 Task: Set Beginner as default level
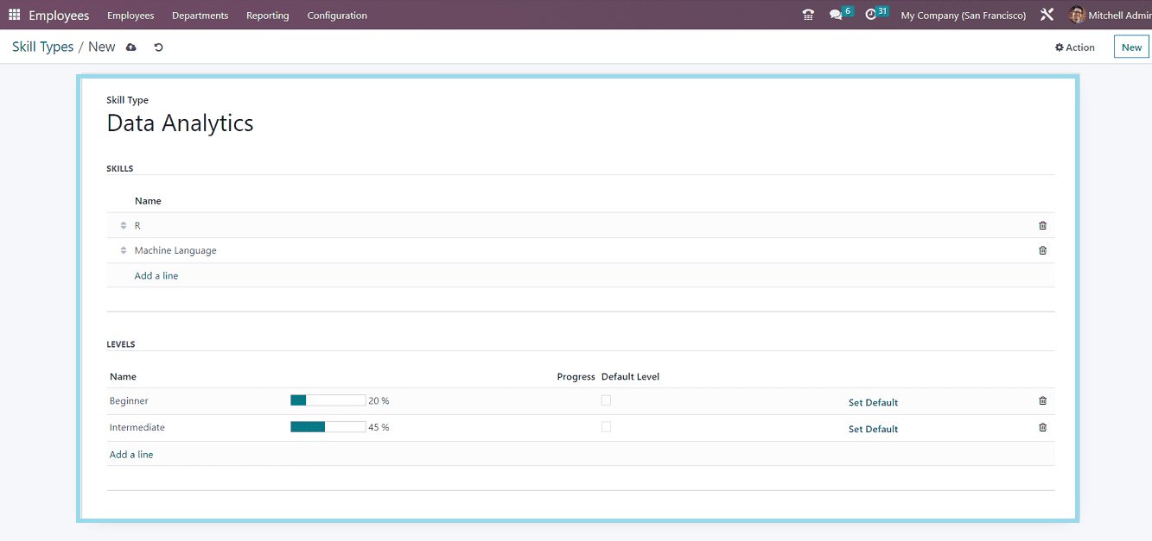coord(873,403)
